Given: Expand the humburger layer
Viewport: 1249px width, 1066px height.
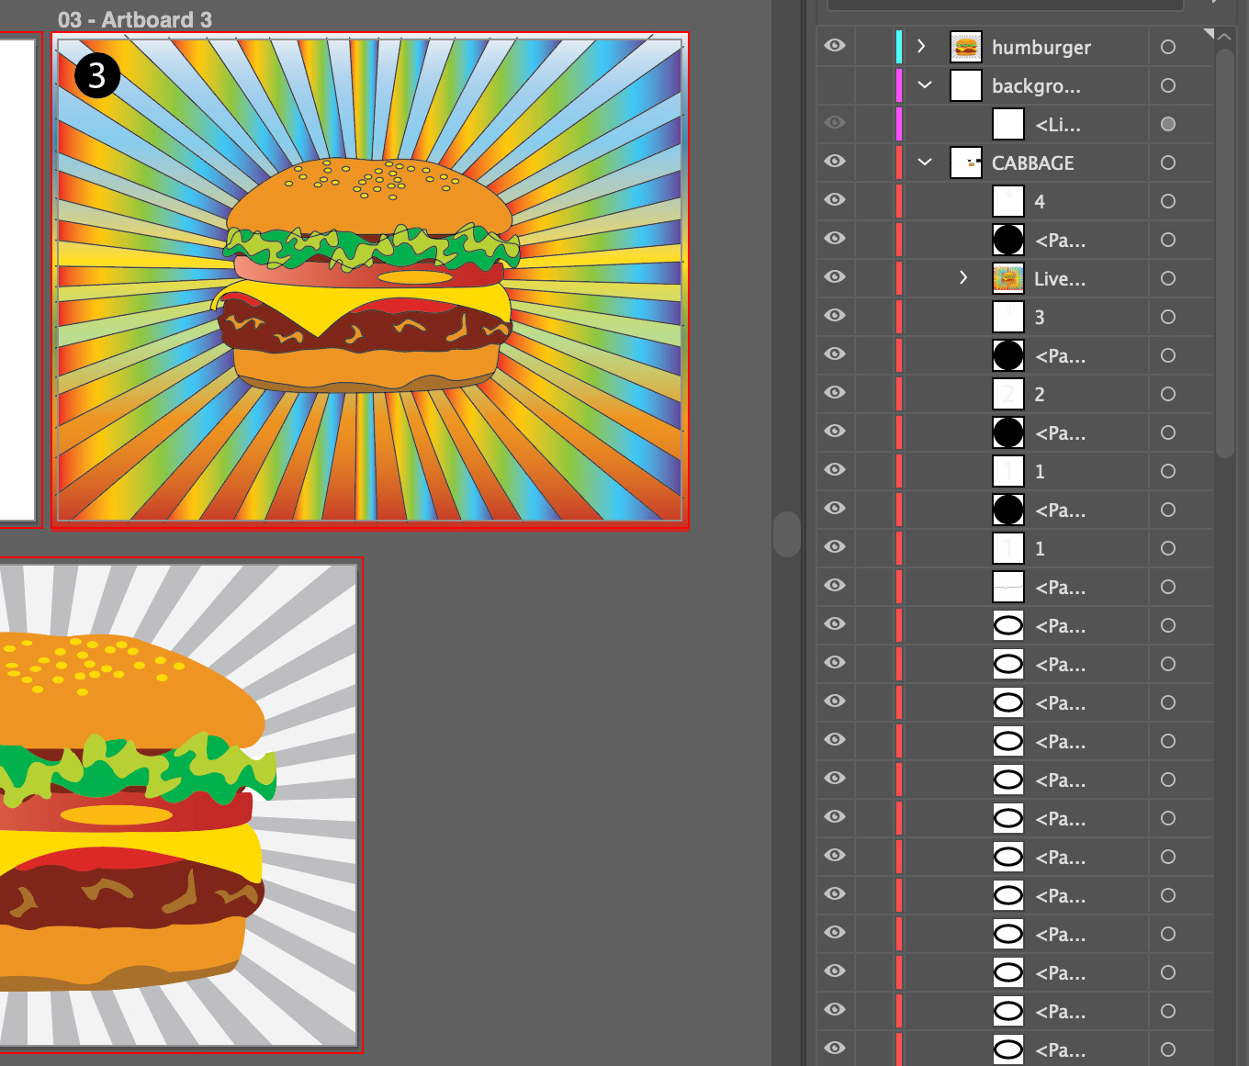Looking at the screenshot, I should [x=921, y=47].
